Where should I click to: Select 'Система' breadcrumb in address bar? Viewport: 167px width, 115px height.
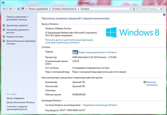pyautogui.click(x=85, y=9)
